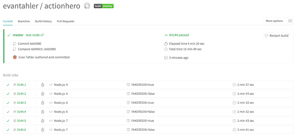
Task: Click Node.js: 4 text in job 3144.2
Action: [61, 94]
